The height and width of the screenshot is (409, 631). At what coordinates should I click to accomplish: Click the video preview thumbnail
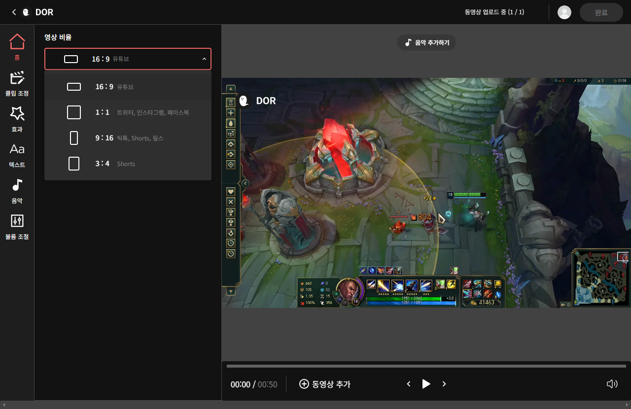pyautogui.click(x=426, y=193)
